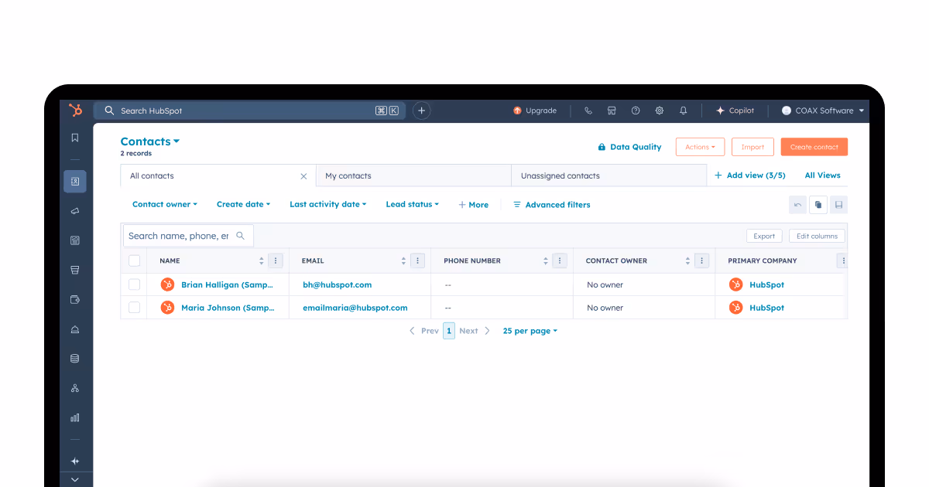The width and height of the screenshot is (929, 487).
Task: Click the emailmaria@hubspot.com email link
Action: click(x=355, y=308)
